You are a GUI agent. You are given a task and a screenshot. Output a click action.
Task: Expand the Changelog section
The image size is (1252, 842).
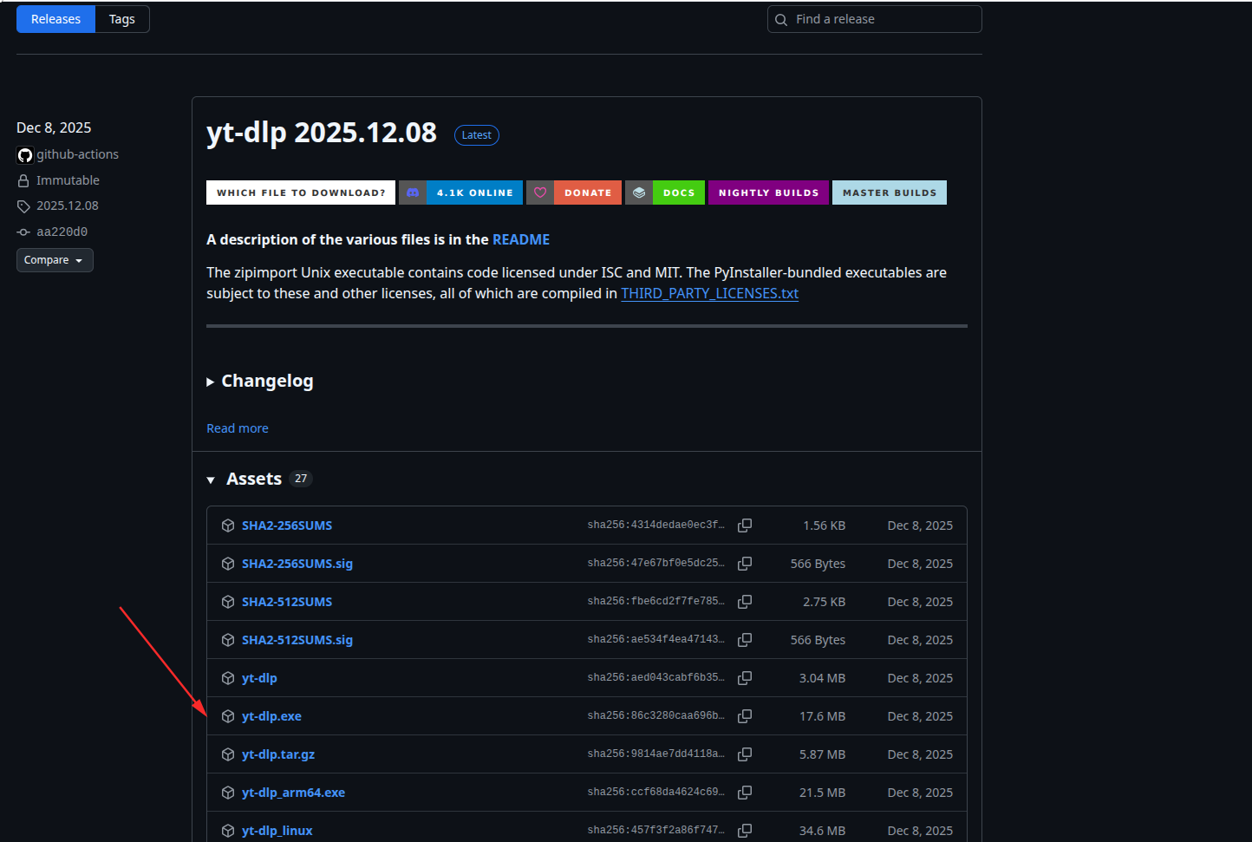[x=260, y=382]
